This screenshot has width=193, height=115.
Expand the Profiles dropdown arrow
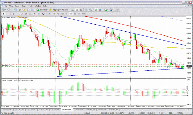(11, 10)
